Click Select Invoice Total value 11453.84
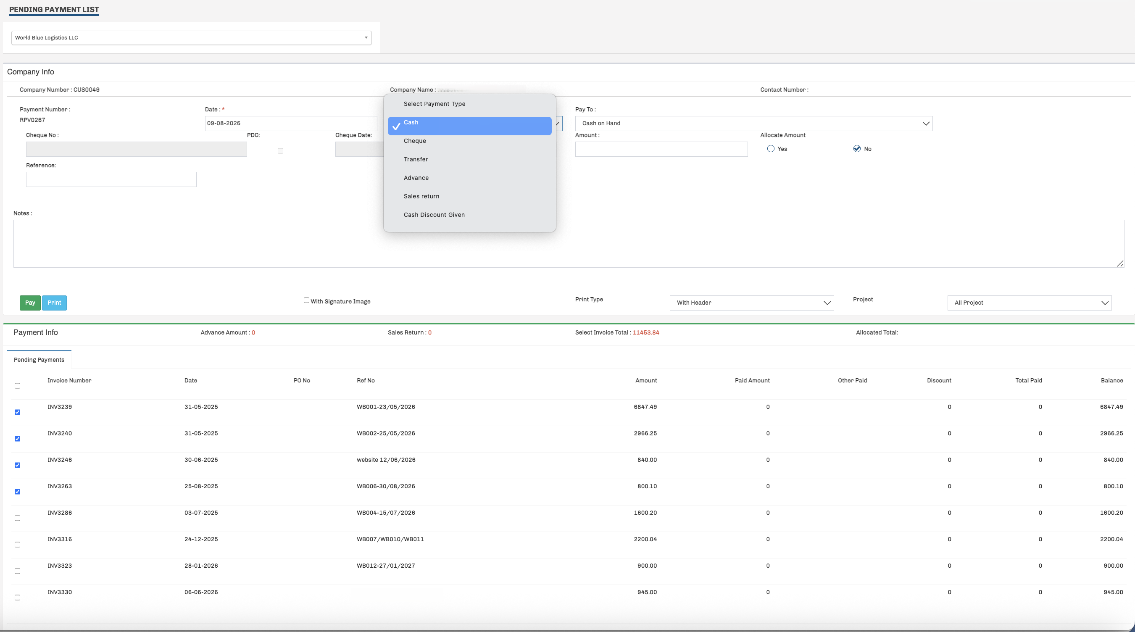The image size is (1135, 632). coord(646,333)
